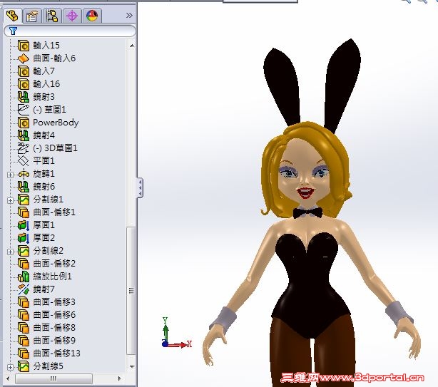Select the 輸入15 feature icon
The width and height of the screenshot is (438, 387).
click(24, 46)
